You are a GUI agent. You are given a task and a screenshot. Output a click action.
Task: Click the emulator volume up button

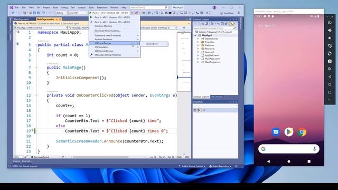pos(330,31)
